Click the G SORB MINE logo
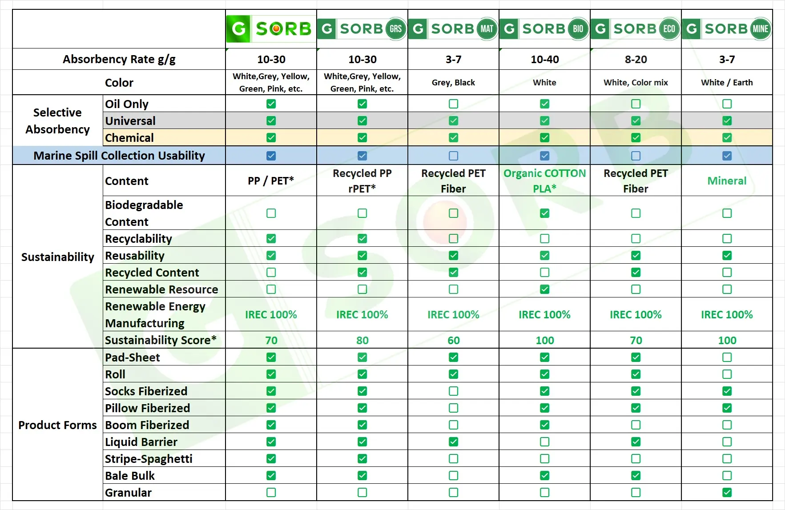The width and height of the screenshot is (785, 510). 727,29
